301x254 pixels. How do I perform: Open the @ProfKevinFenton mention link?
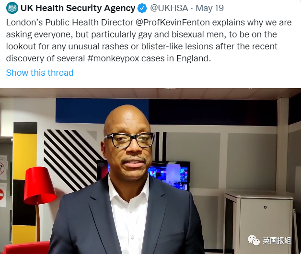coord(173,23)
